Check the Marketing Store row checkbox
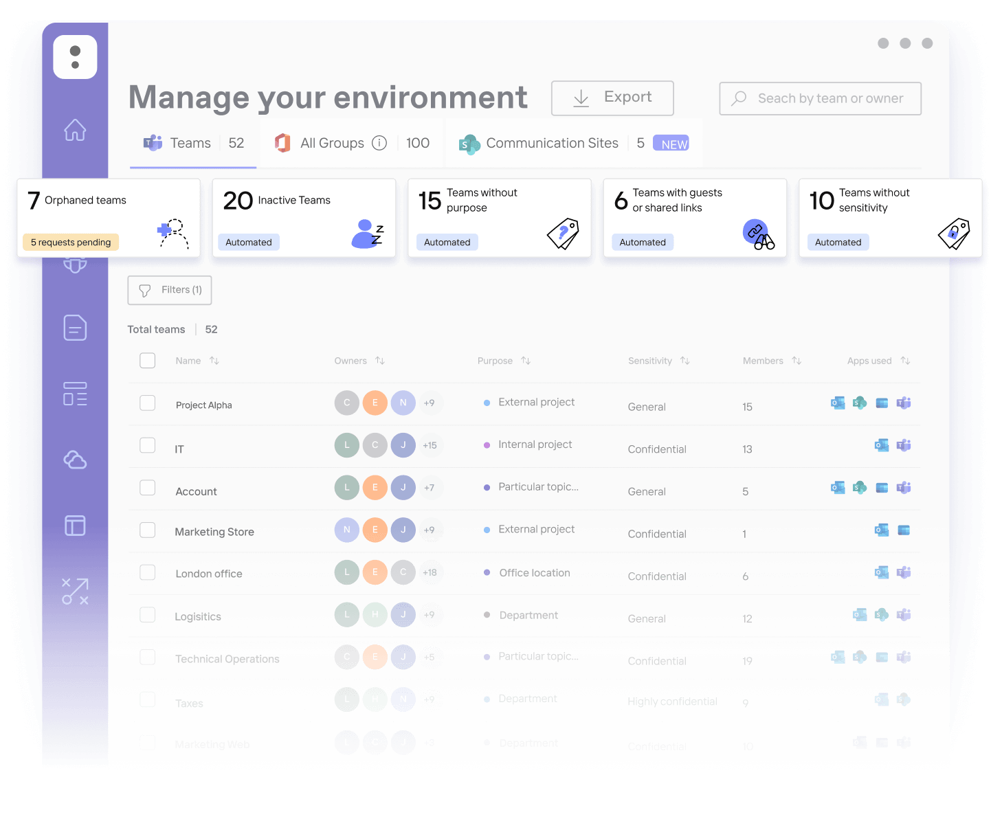This screenshot has height=832, width=991. [x=148, y=530]
